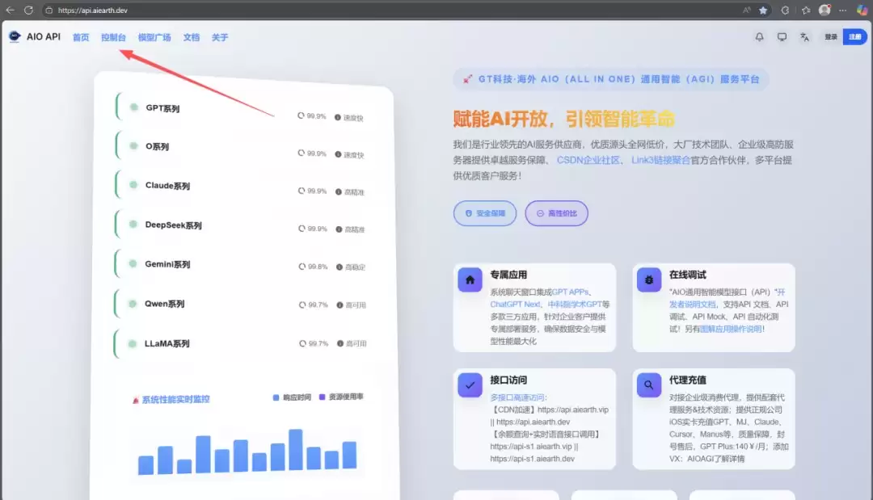Click the monitor theme icon in the header
Viewport: 873px width, 500px height.
click(x=782, y=36)
